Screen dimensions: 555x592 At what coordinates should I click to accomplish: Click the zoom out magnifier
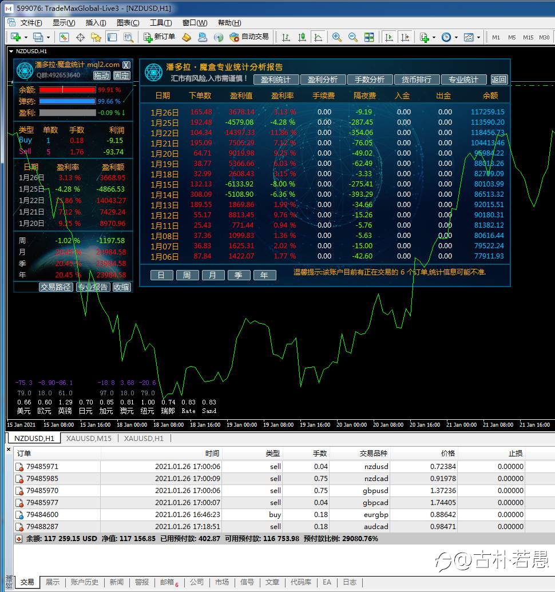tap(352, 37)
